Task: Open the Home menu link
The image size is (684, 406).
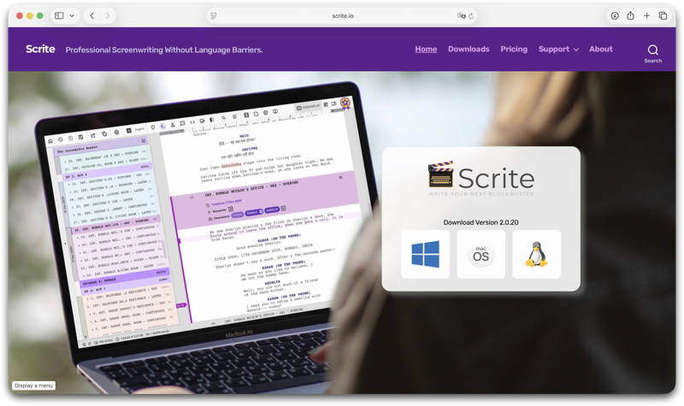Action: point(426,49)
